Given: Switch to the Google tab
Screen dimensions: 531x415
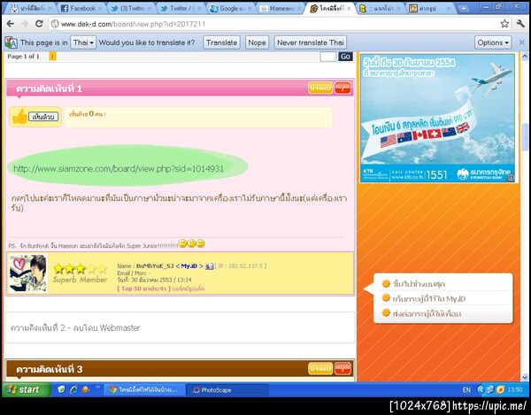Looking at the screenshot, I should pyautogui.click(x=231, y=9).
